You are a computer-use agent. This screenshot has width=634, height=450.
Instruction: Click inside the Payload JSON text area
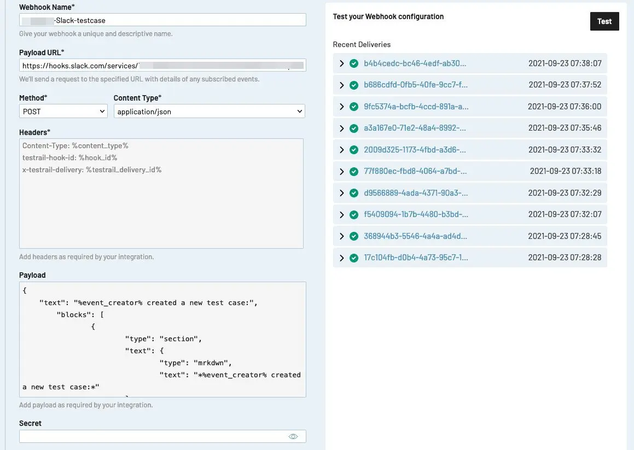click(x=162, y=339)
